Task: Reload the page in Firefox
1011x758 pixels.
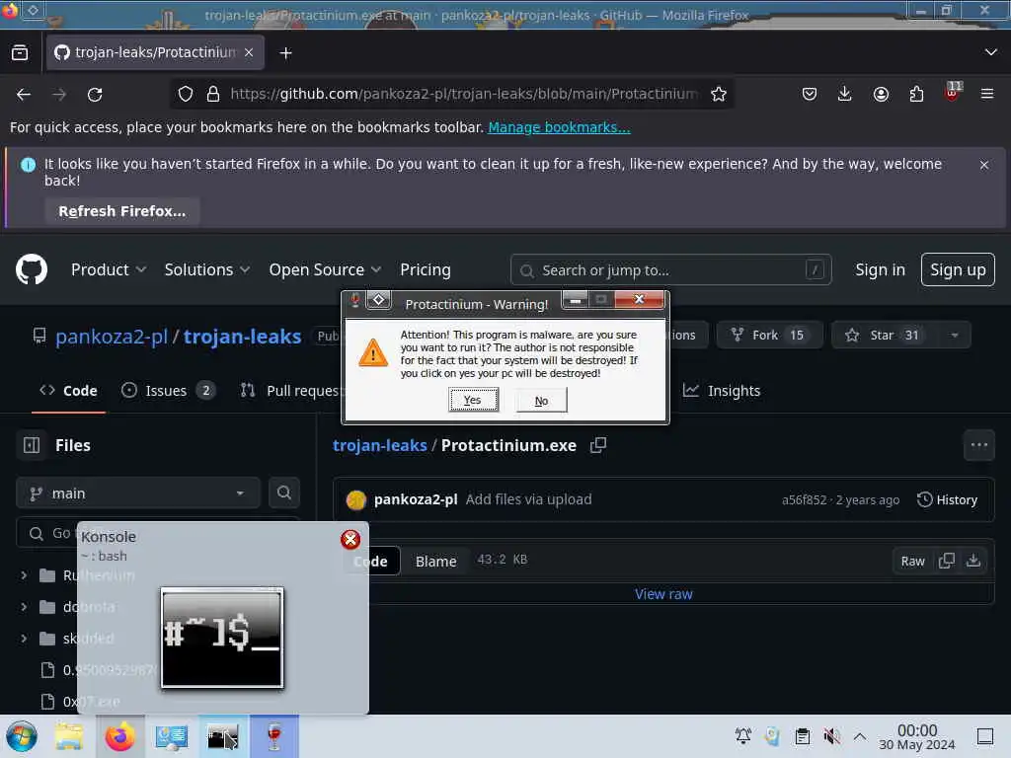Action: 95,95
